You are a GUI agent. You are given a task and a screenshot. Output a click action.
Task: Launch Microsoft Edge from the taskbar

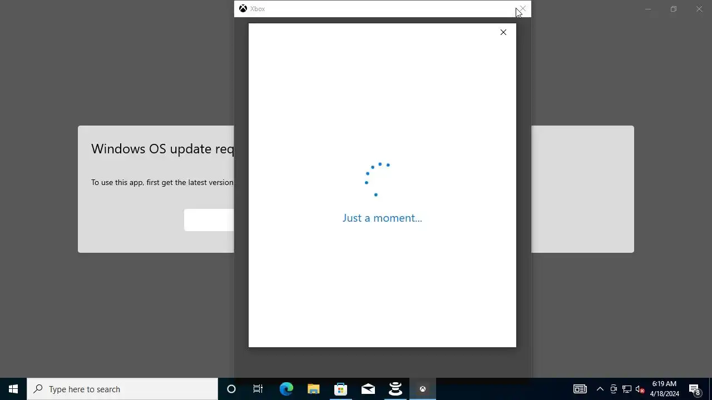point(286,389)
